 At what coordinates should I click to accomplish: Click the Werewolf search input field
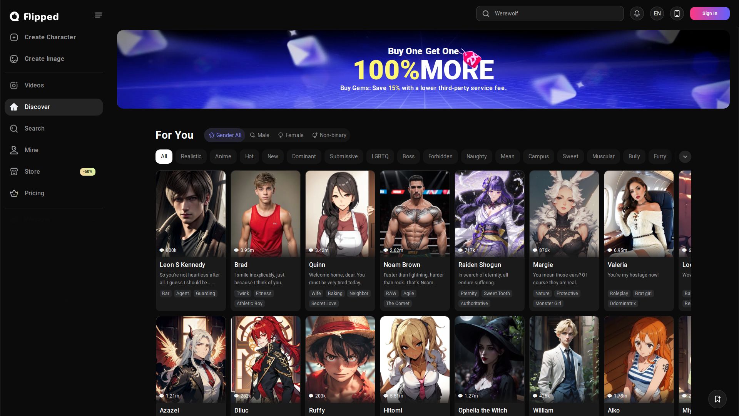point(550,13)
